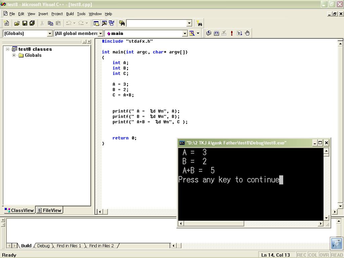Click the editor horizontal scroll left arrow

[x=100, y=212]
